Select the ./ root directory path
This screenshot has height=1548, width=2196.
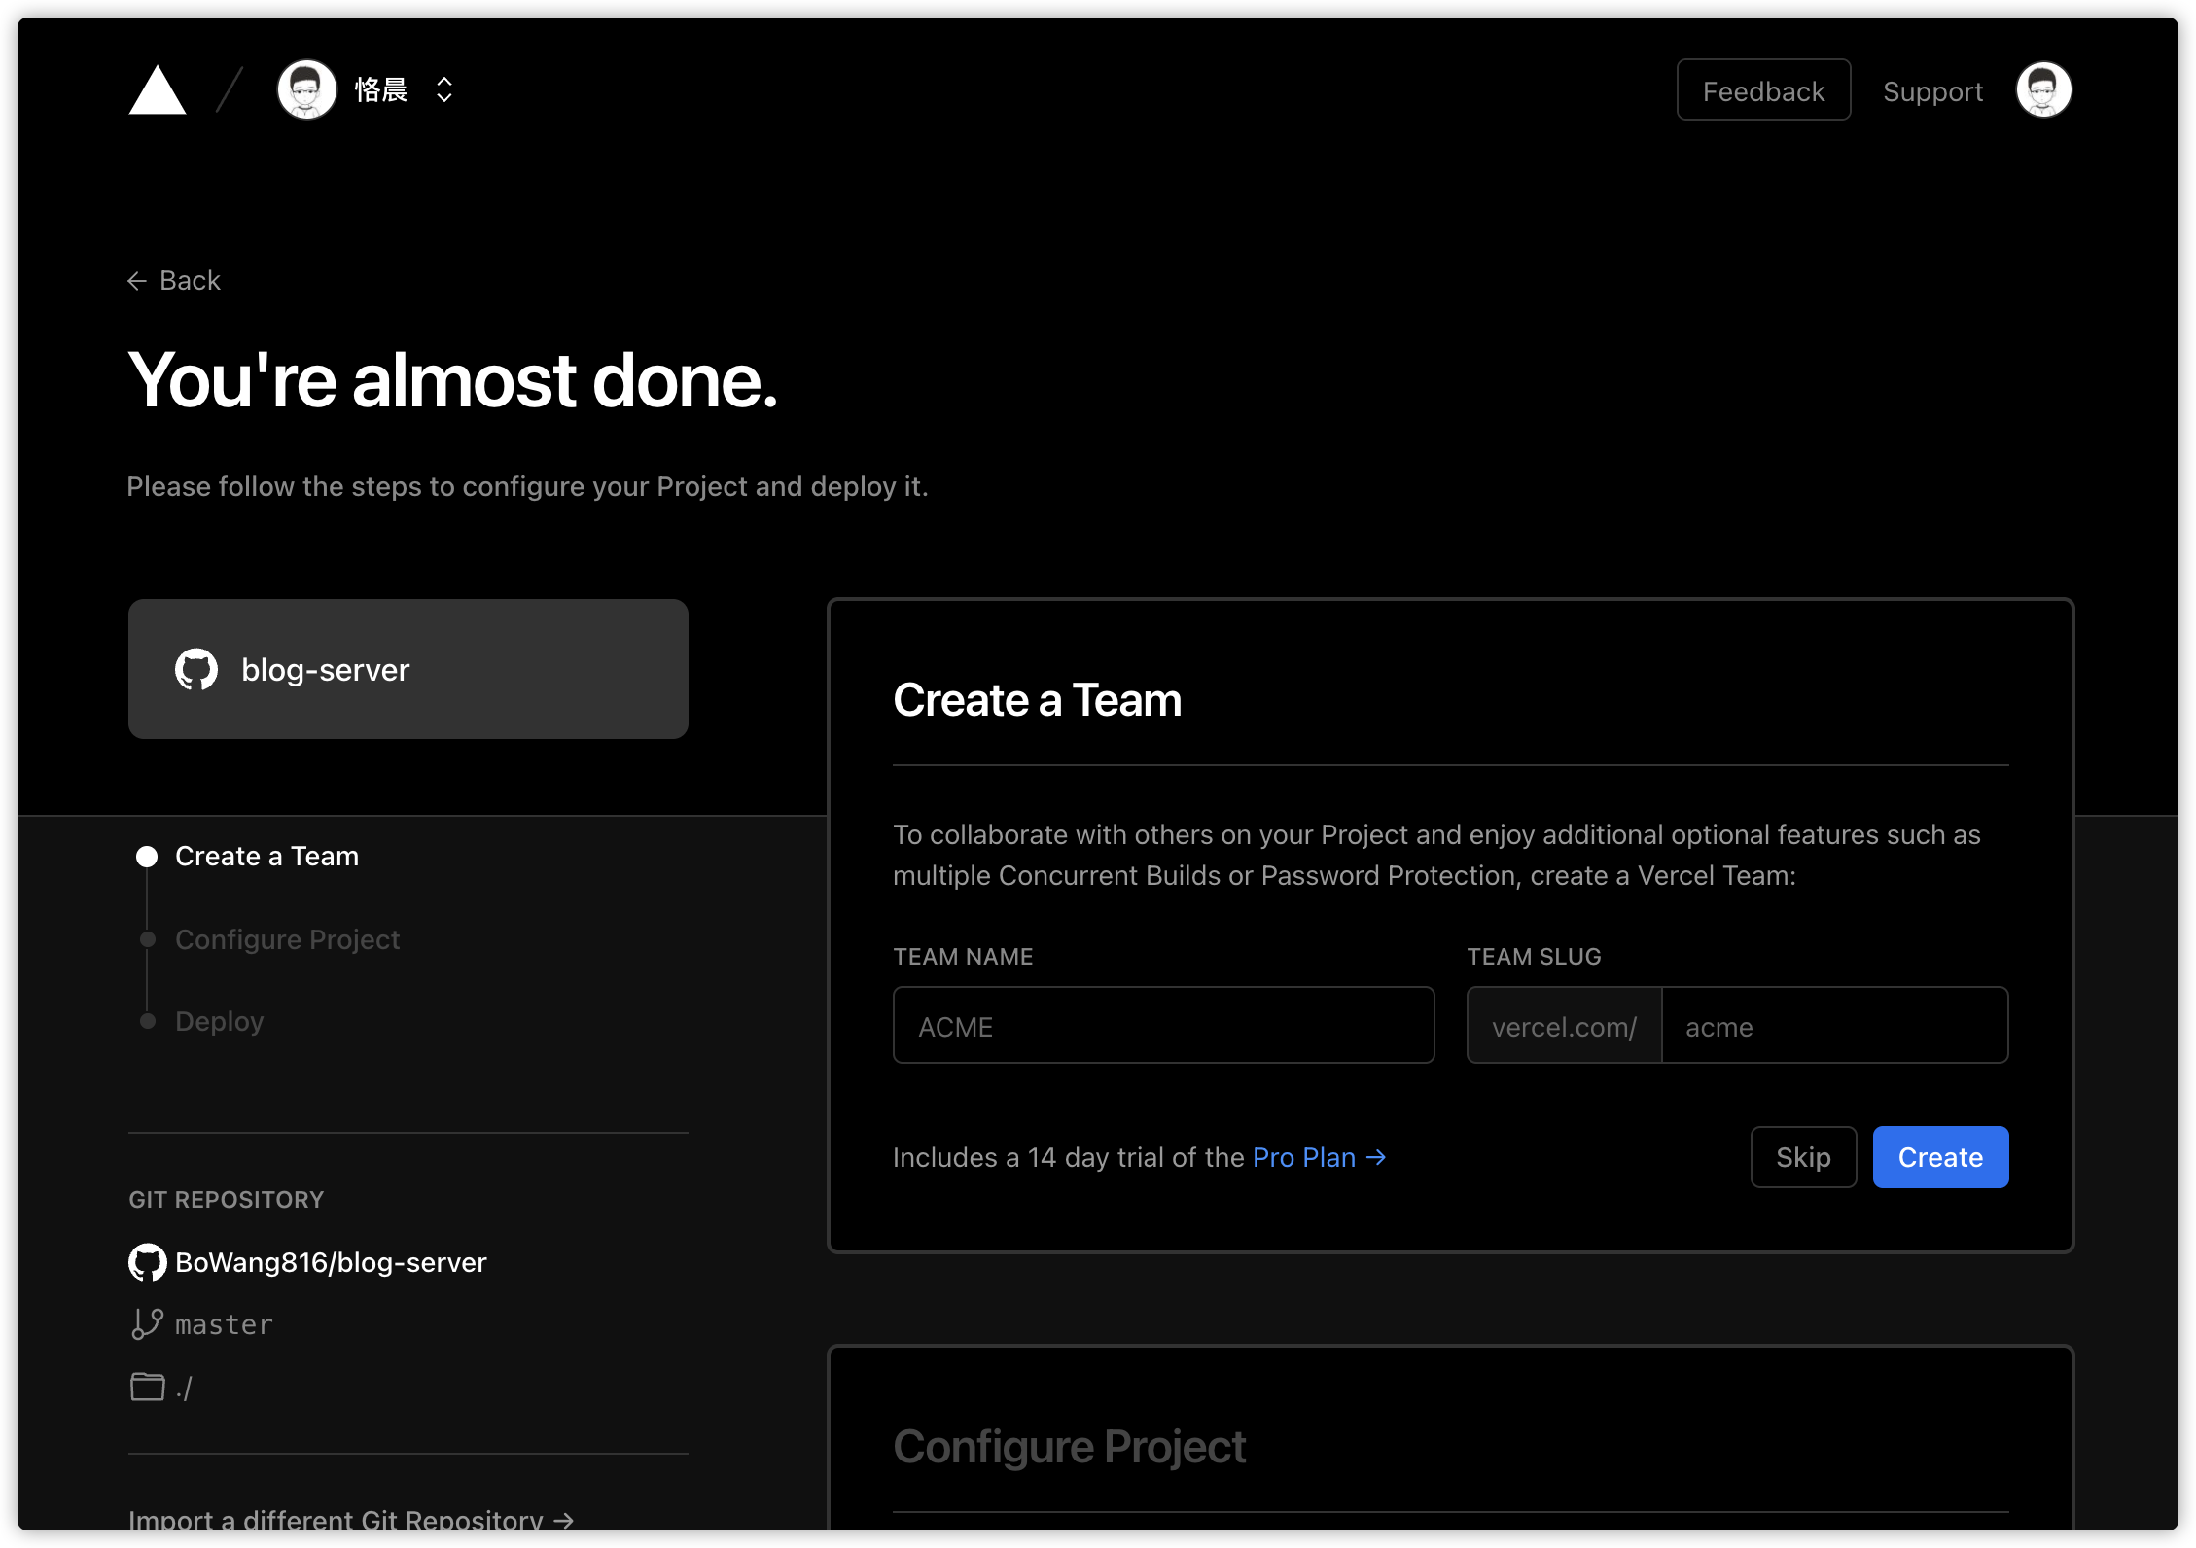click(x=184, y=1389)
